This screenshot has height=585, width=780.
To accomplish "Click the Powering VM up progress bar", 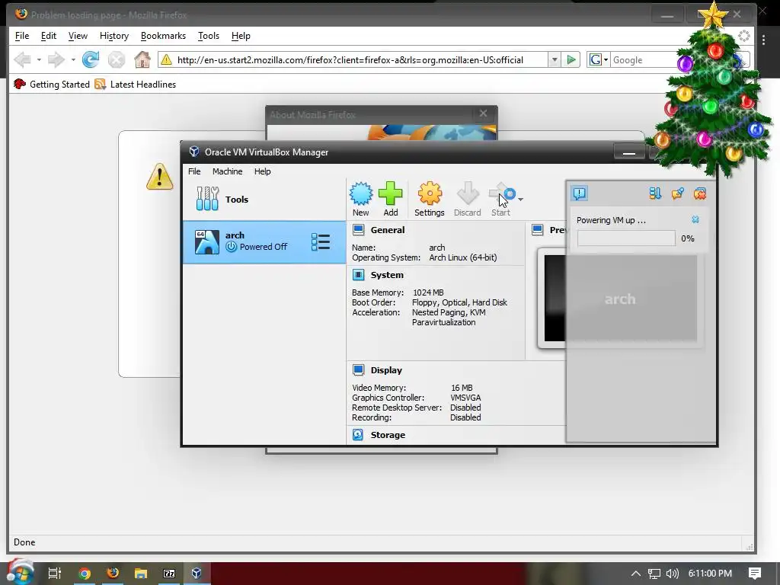I will tap(626, 238).
